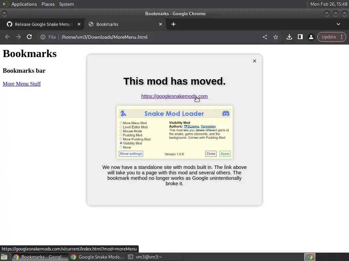This screenshot has height=261, width=349.
Task: Select the Bookmarks browser tab
Action: coord(125,24)
